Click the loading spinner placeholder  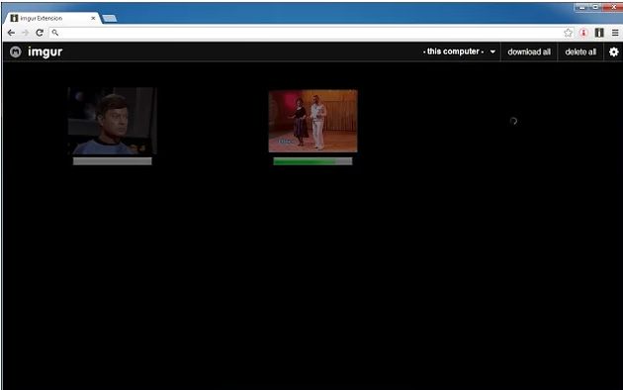pos(513,121)
